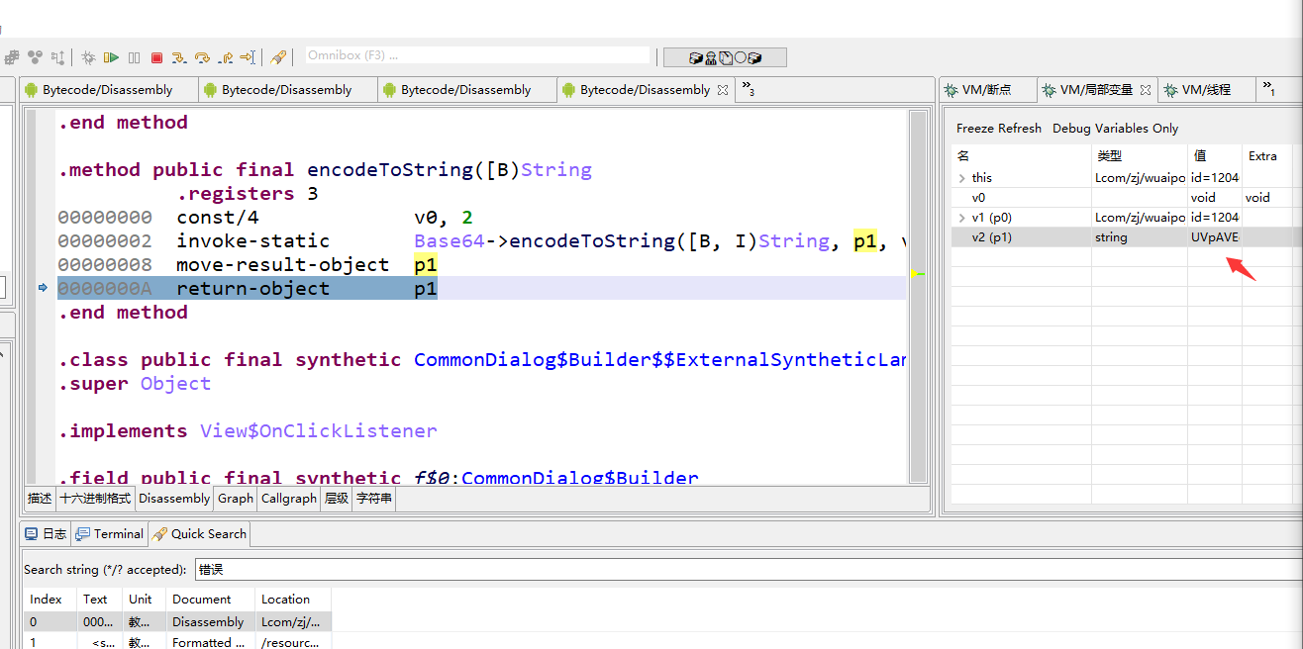Image resolution: width=1303 pixels, height=649 pixels.
Task: Toggle the Freeze Refresh option
Action: [998, 129]
